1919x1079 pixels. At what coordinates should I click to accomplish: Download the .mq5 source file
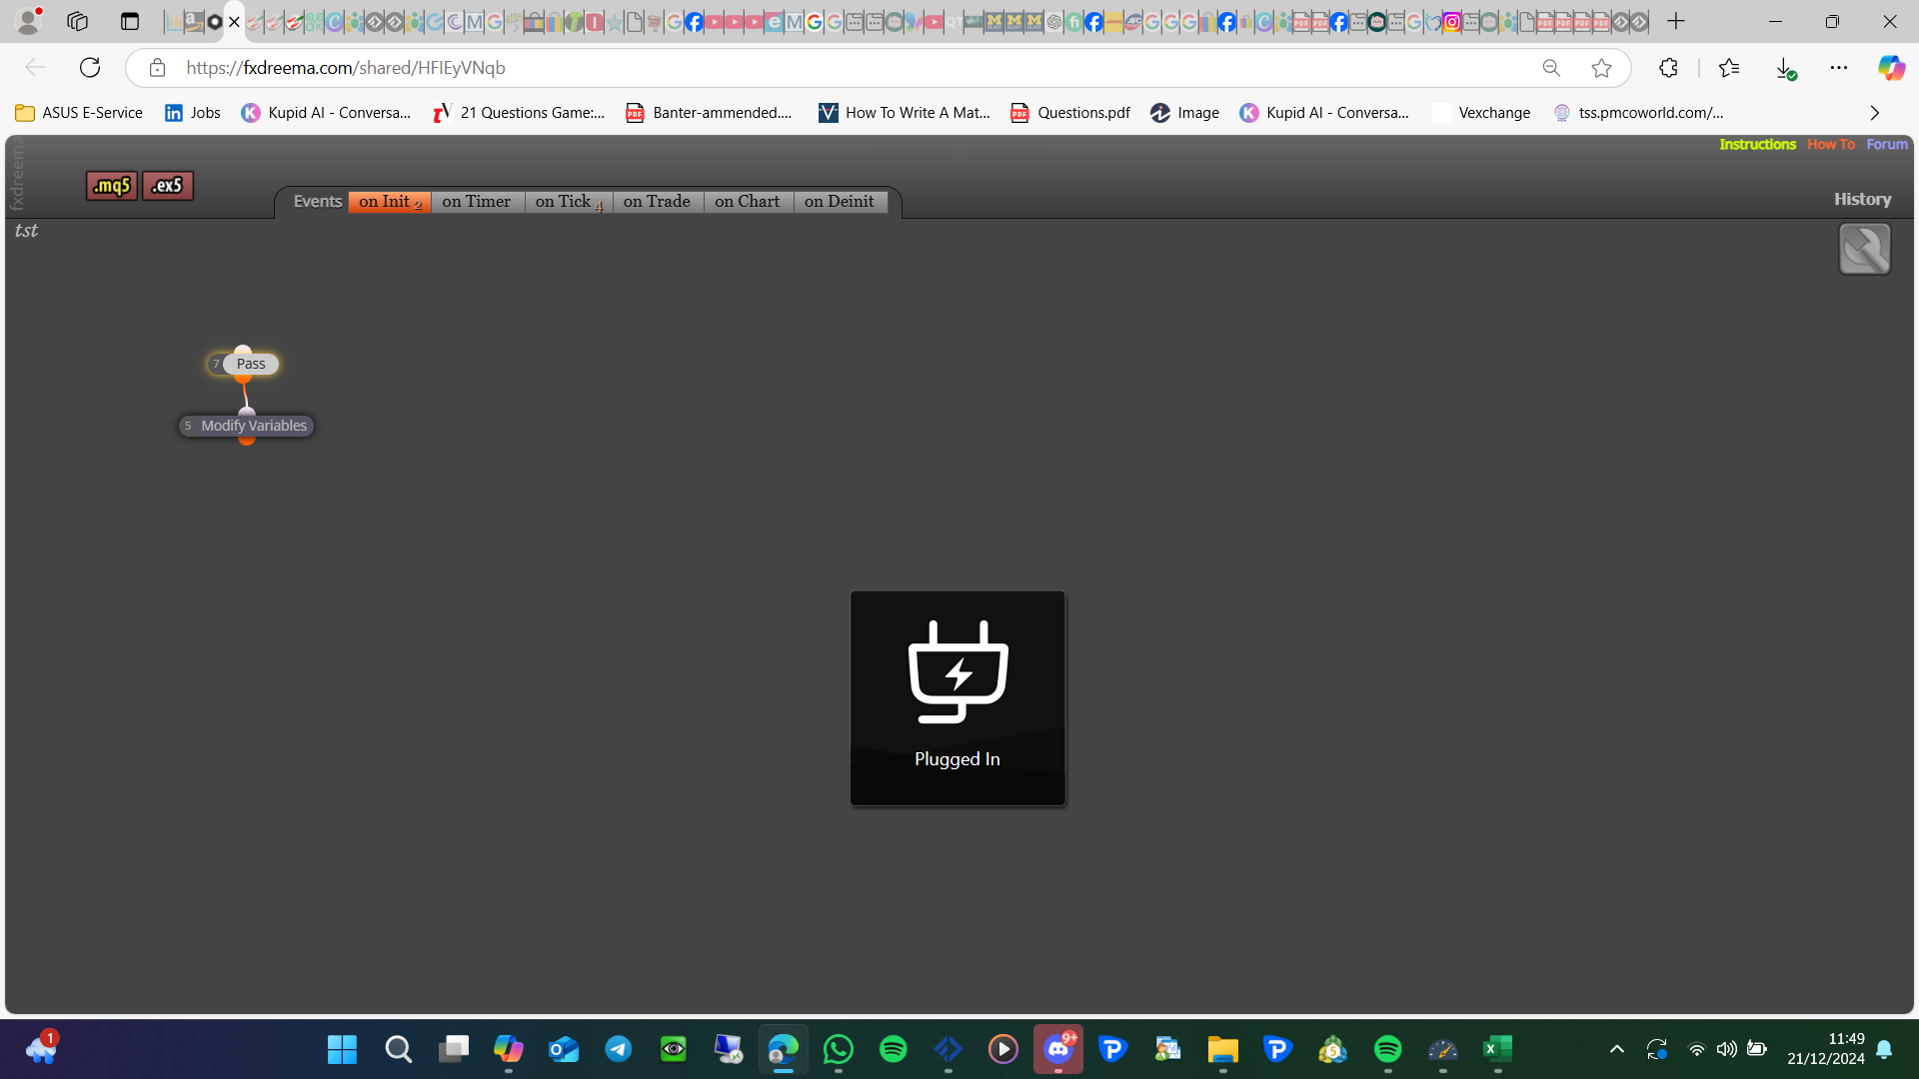111,186
